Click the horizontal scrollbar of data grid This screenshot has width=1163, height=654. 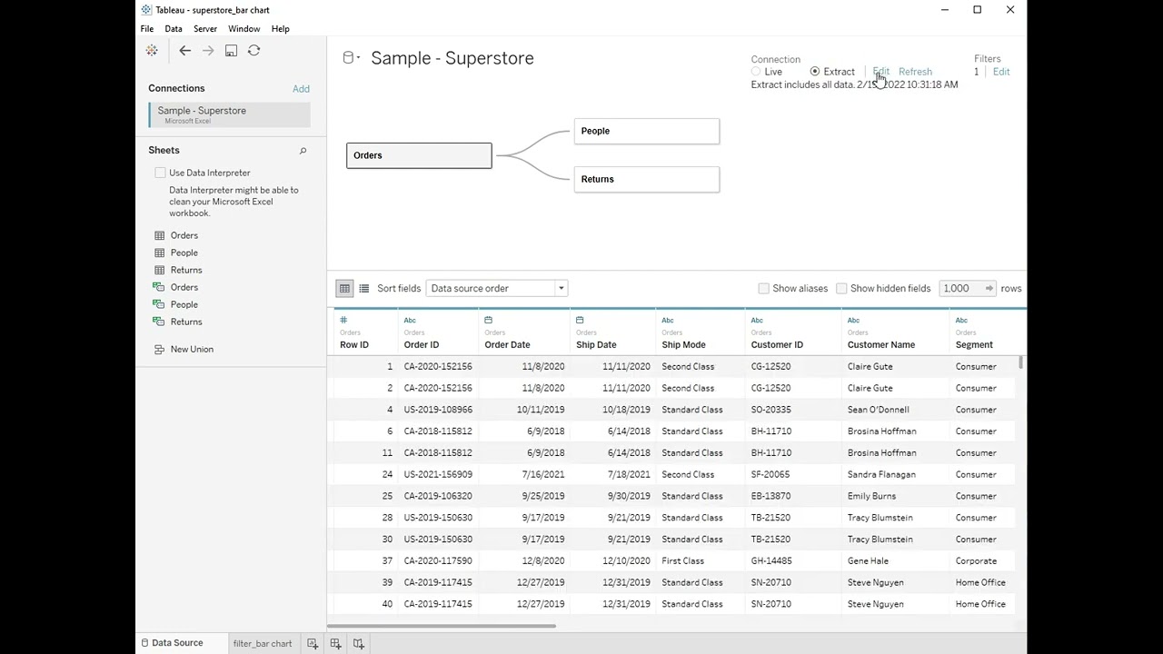[x=442, y=626]
